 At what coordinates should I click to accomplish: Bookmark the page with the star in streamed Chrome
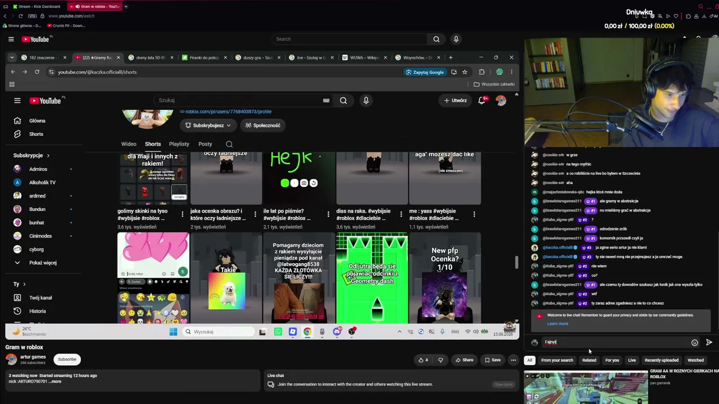point(465,72)
